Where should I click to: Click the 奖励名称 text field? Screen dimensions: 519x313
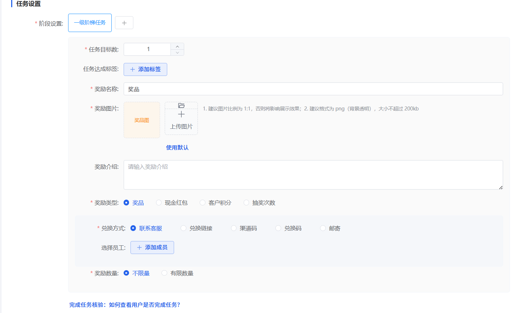click(313, 89)
